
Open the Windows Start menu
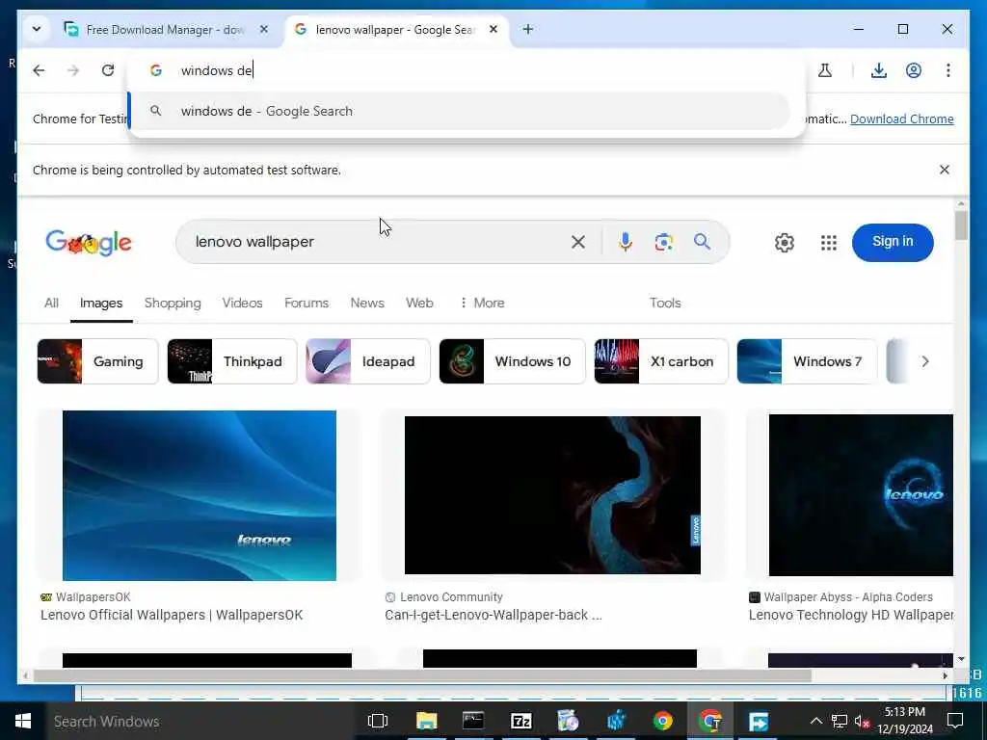click(23, 721)
